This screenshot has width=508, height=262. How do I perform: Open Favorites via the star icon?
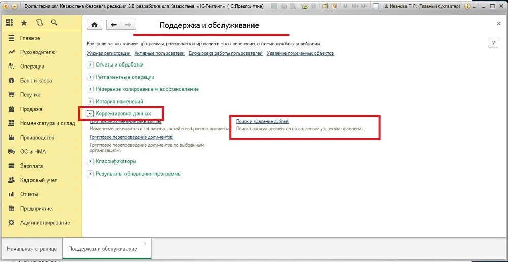(24, 23)
